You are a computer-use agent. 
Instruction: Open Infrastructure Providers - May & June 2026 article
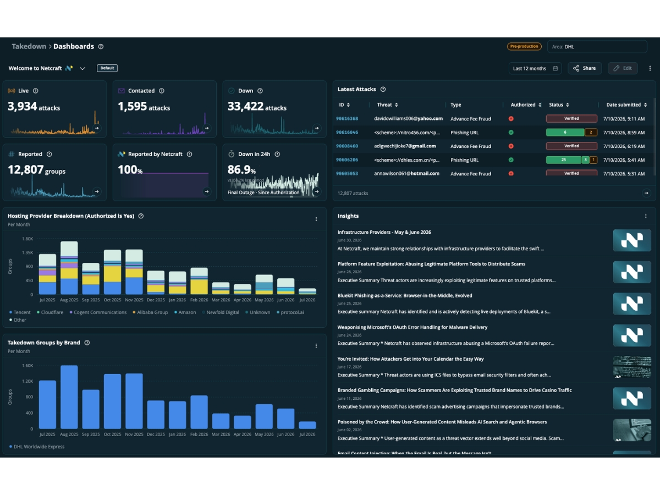tap(384, 232)
